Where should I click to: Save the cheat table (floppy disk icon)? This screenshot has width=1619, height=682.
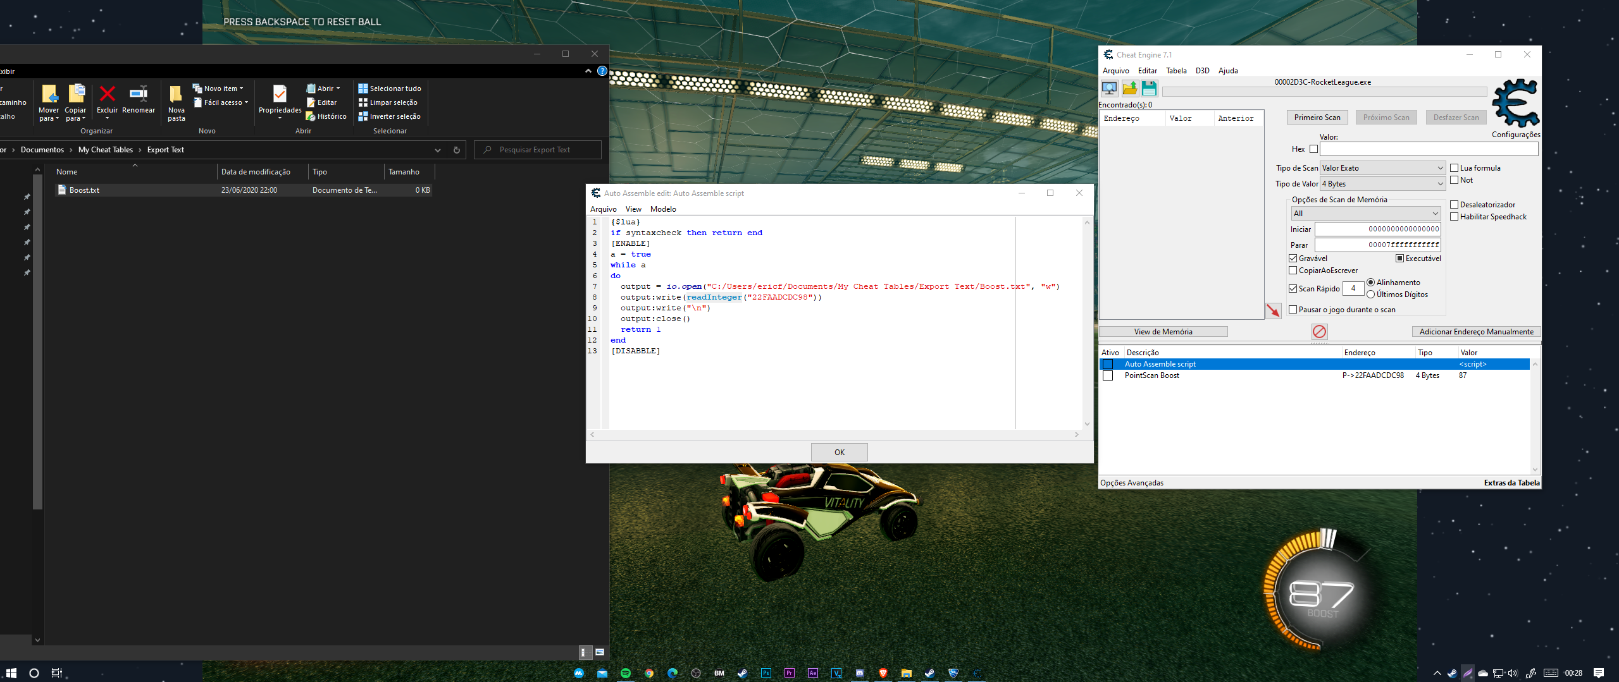[x=1150, y=88]
